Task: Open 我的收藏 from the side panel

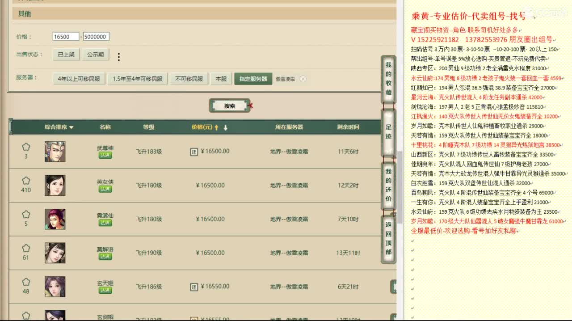Action: click(x=388, y=79)
